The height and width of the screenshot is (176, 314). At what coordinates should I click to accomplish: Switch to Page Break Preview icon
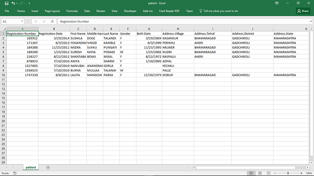(268, 173)
